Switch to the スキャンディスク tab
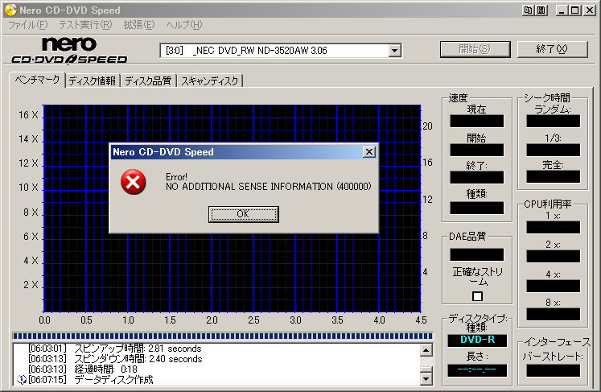The height and width of the screenshot is (392, 601). pos(209,80)
